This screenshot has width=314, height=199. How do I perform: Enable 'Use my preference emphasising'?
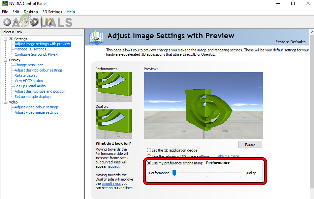coord(149,162)
